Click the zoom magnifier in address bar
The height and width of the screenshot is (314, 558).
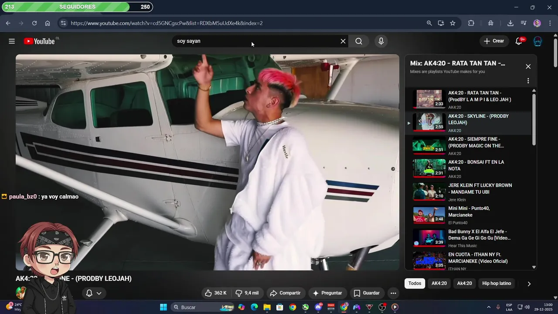[x=429, y=23]
